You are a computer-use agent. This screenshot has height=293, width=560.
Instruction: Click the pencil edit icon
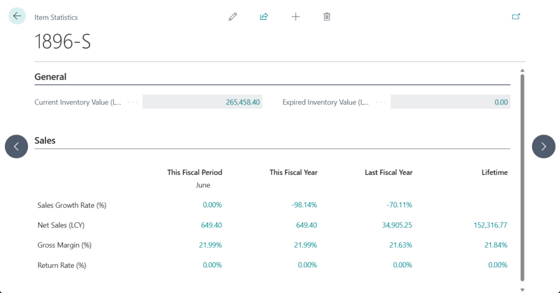click(233, 17)
